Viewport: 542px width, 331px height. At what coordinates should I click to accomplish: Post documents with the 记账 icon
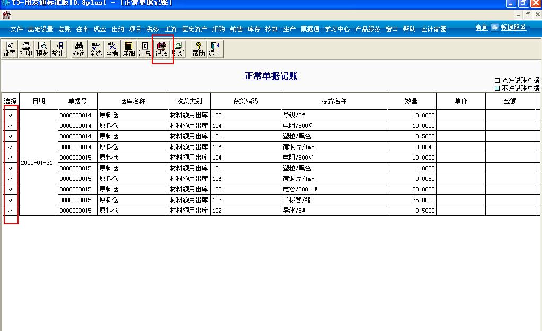[162, 50]
